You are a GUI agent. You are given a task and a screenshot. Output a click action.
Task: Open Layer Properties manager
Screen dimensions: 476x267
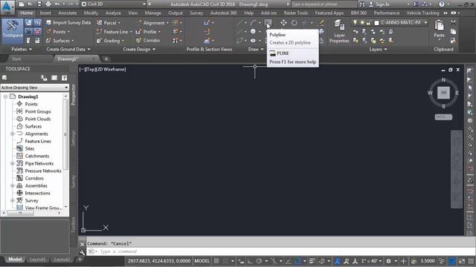click(339, 31)
